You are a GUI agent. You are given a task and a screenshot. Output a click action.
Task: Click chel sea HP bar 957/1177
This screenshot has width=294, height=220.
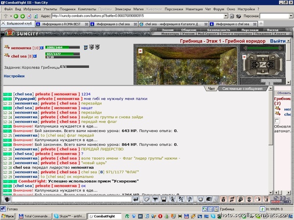click(62, 54)
